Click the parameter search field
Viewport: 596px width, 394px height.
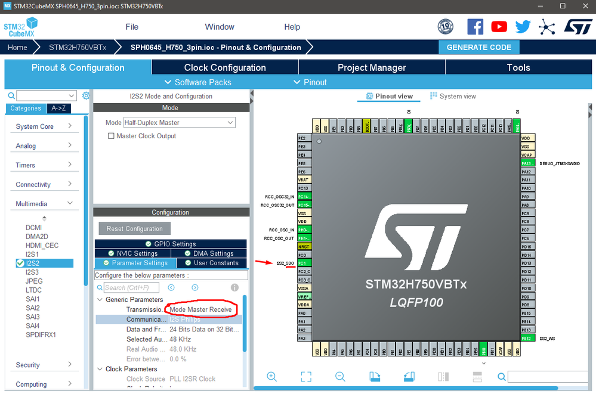(131, 288)
